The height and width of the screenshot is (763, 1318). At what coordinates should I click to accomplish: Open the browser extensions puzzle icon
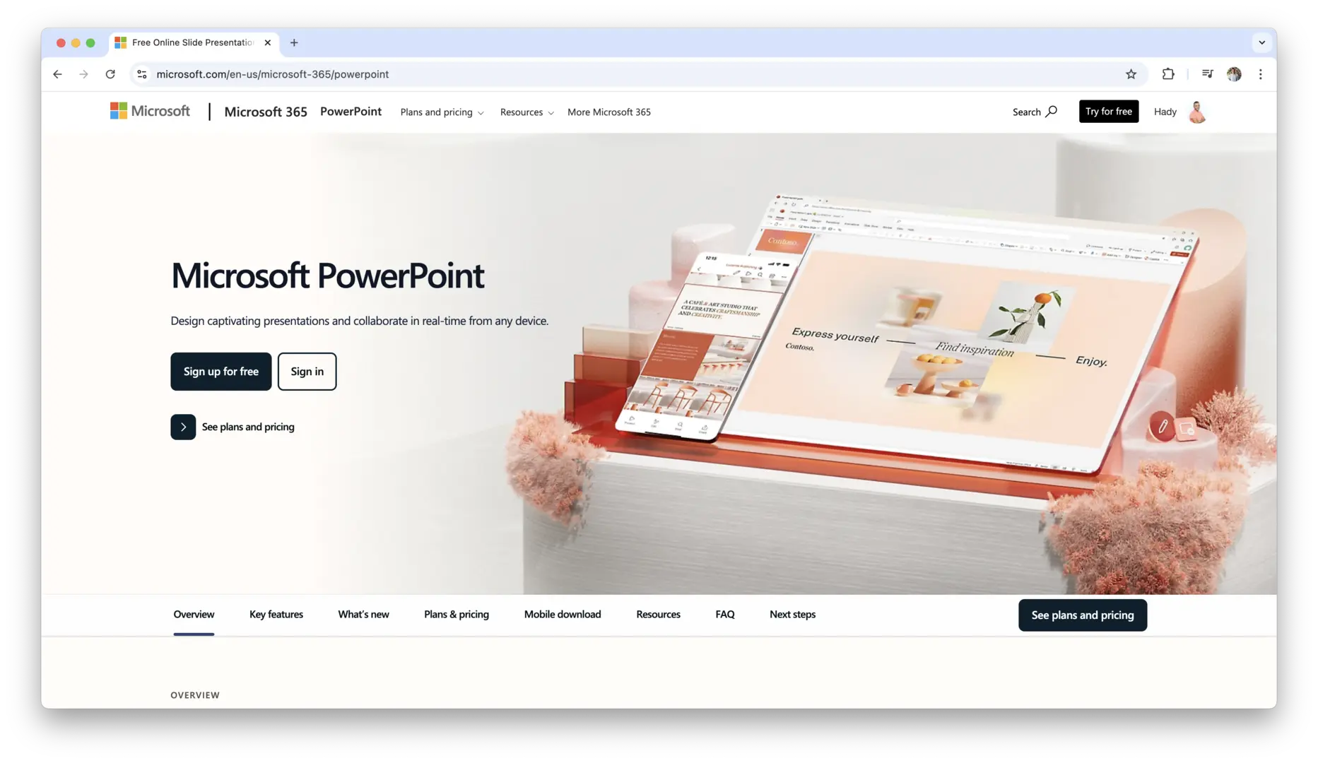pyautogui.click(x=1168, y=74)
